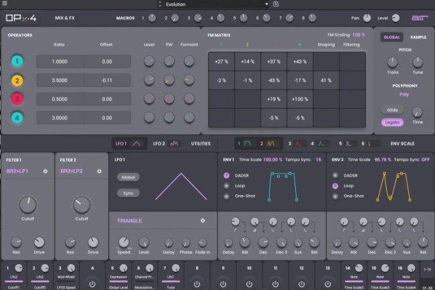Change ENV 1 Tempo Sync value 16
435x290 pixels.
tap(318, 160)
